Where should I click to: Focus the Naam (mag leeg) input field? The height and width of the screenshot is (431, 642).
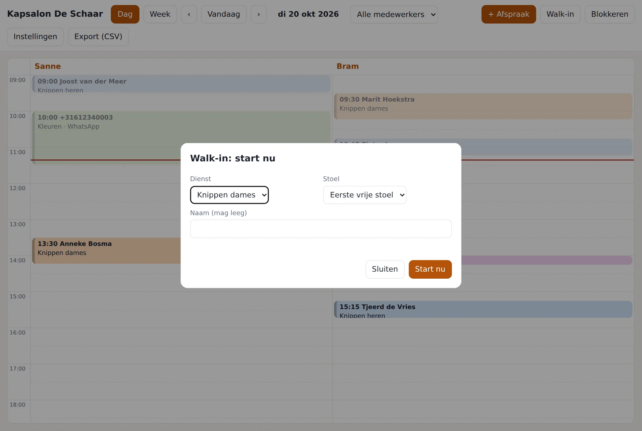[321, 229]
